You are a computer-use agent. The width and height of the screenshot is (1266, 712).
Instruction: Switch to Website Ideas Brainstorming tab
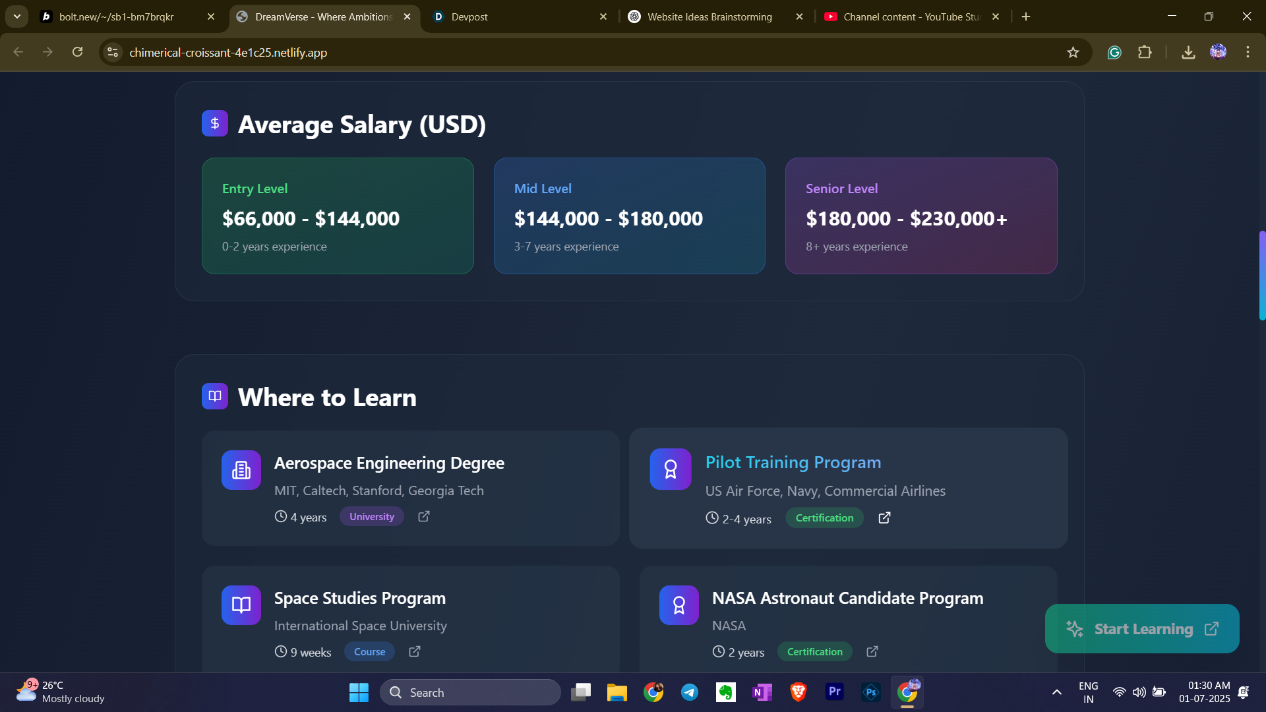point(709,16)
